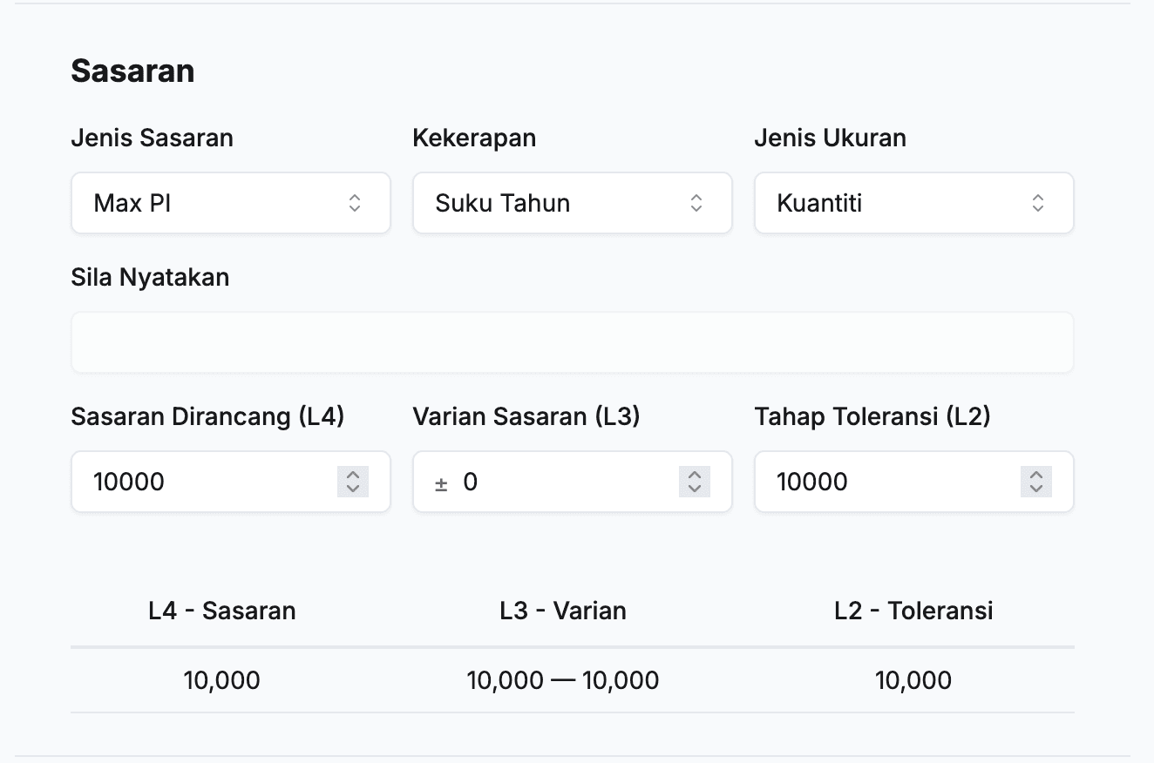This screenshot has width=1154, height=763.
Task: Click the 10,000 value under L4 - Sasaran
Action: click(x=222, y=680)
